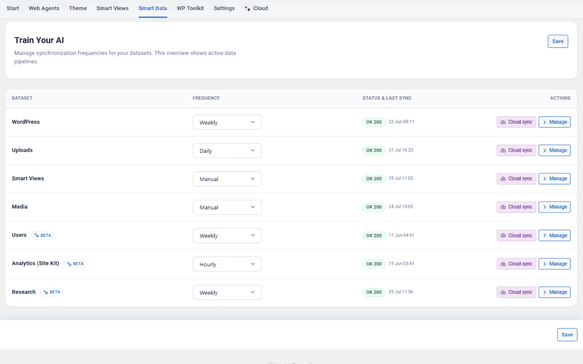Open the WP Toolkit tab
The width and height of the screenshot is (583, 364).
(190, 8)
